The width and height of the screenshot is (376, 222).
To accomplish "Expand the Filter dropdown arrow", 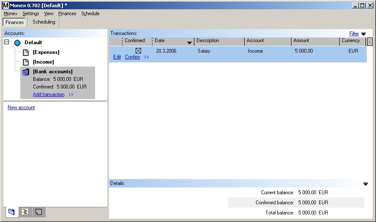I will coord(363,34).
